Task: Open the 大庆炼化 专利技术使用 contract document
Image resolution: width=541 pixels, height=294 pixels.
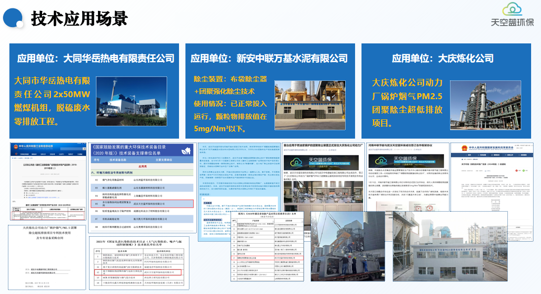Action: [x=47, y=257]
